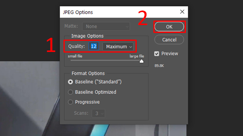Click the Quality value input field
The image size is (243, 136).
tap(94, 46)
